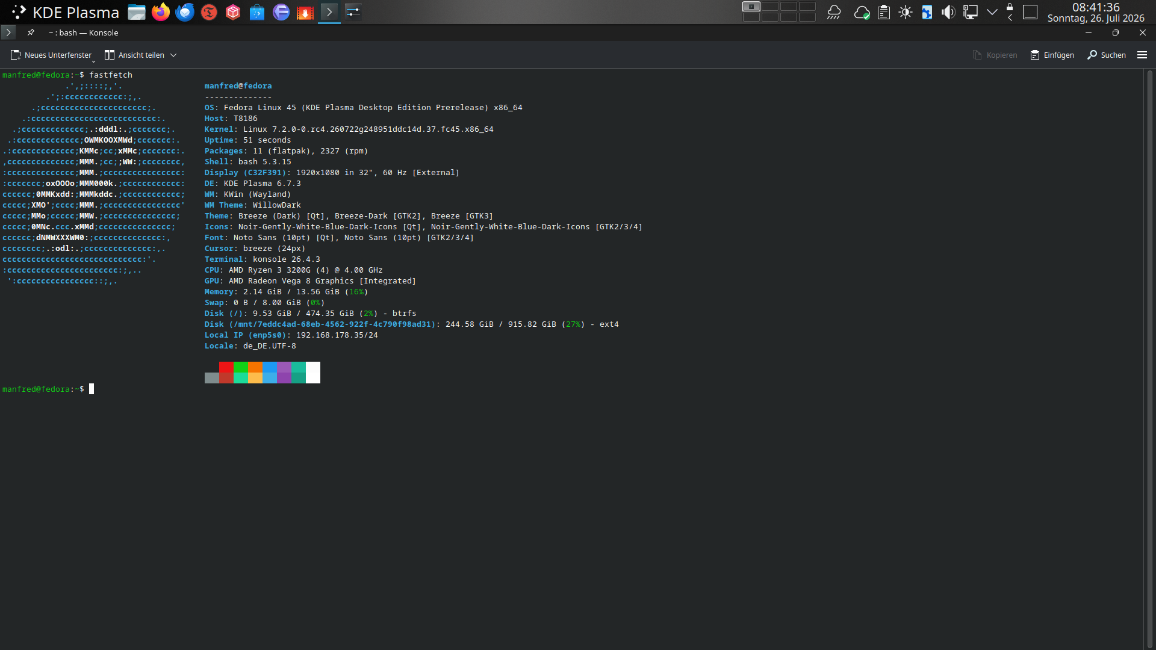Click Ansicht teilen toolbar button
Viewport: 1156px width, 650px height.
(134, 55)
